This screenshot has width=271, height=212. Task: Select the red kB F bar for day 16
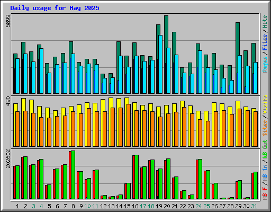(x=133, y=177)
